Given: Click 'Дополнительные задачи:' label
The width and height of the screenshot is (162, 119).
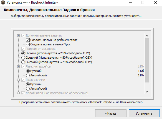Looking at the screenshot, I should (44, 35).
